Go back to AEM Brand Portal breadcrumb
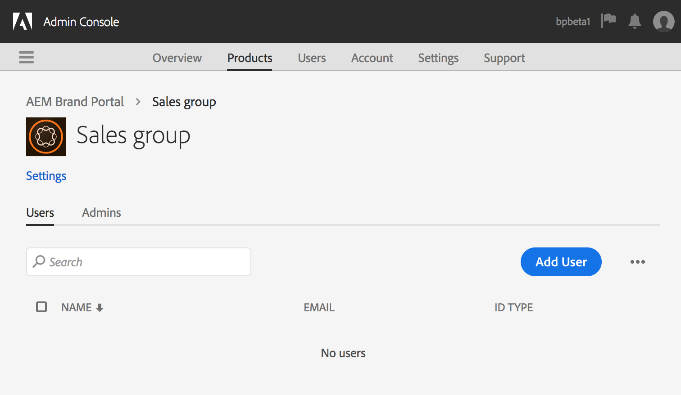This screenshot has height=395, width=681. [75, 102]
